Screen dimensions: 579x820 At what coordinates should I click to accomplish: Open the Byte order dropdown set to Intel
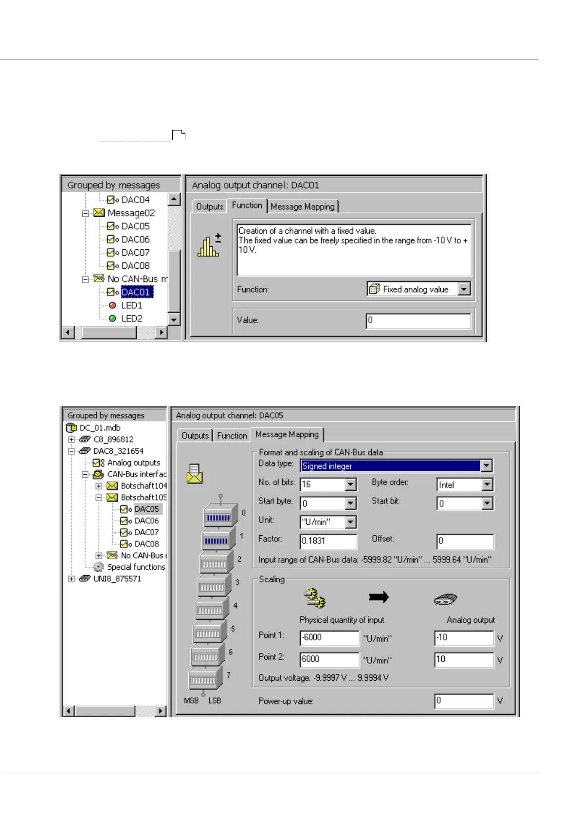488,485
